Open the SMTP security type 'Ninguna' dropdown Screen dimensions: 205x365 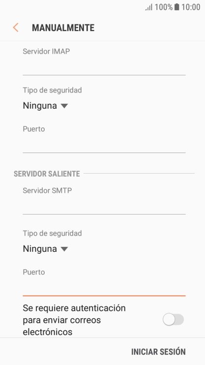pyautogui.click(x=45, y=249)
